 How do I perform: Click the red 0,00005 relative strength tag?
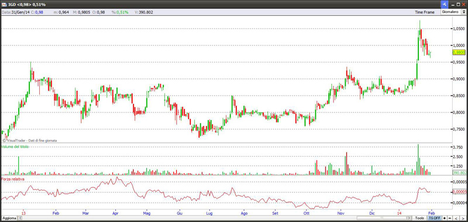click(460, 192)
